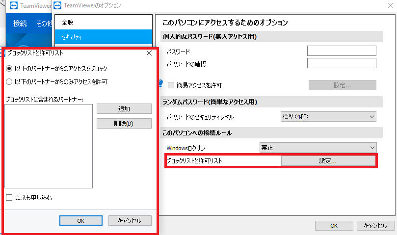Expand the Windowsログオン dropdown
This screenshot has width=397, height=235.
click(x=318, y=147)
